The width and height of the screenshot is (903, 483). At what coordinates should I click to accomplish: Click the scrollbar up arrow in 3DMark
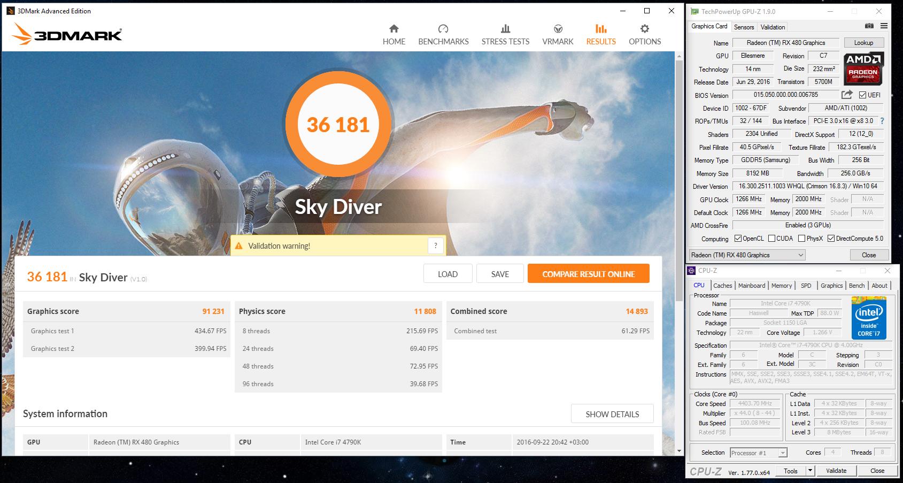click(679, 56)
